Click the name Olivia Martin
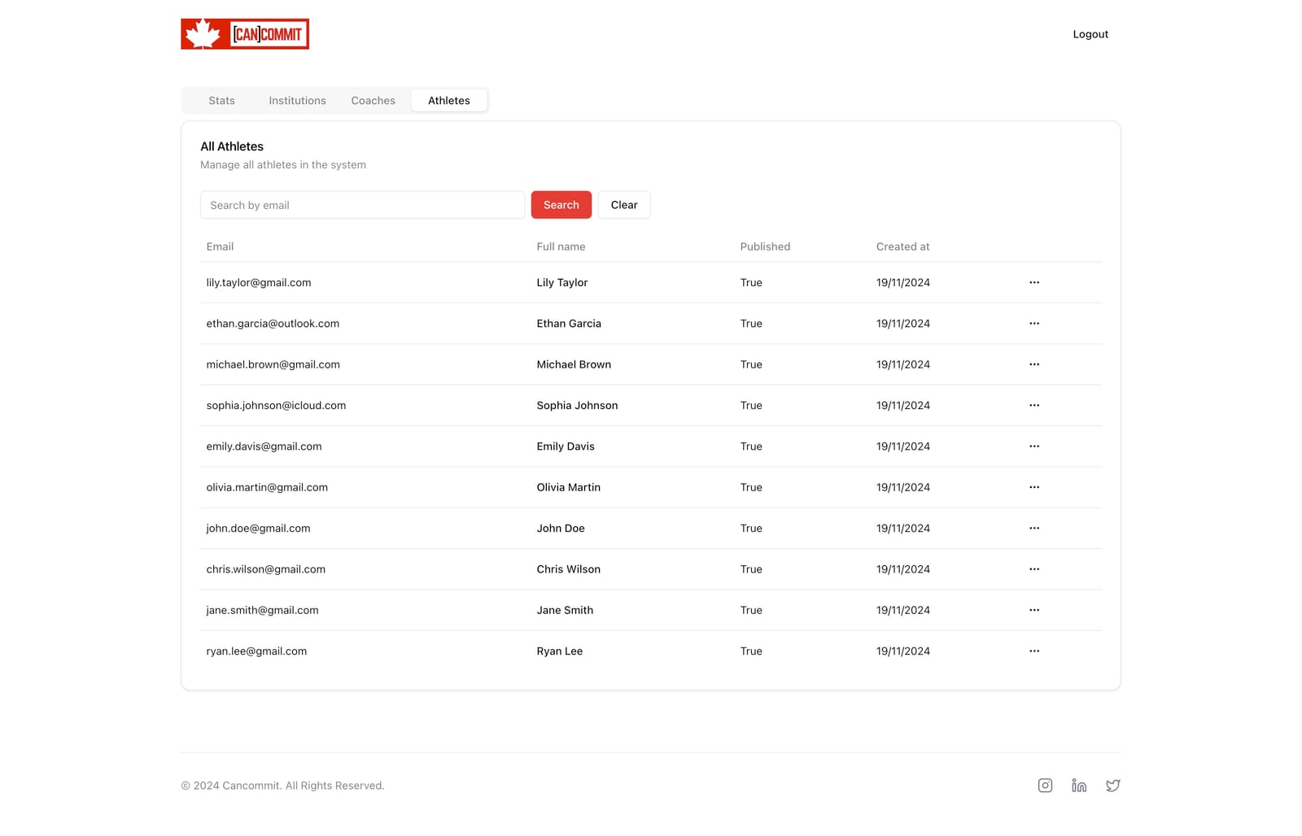1302x836 pixels. point(568,487)
